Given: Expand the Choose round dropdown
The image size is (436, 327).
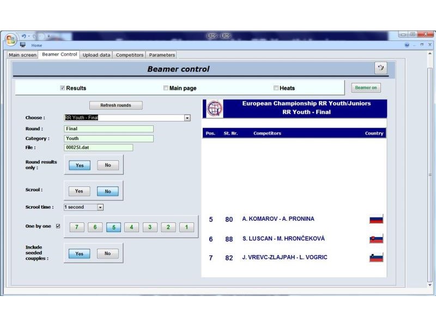Looking at the screenshot, I should coord(187,118).
